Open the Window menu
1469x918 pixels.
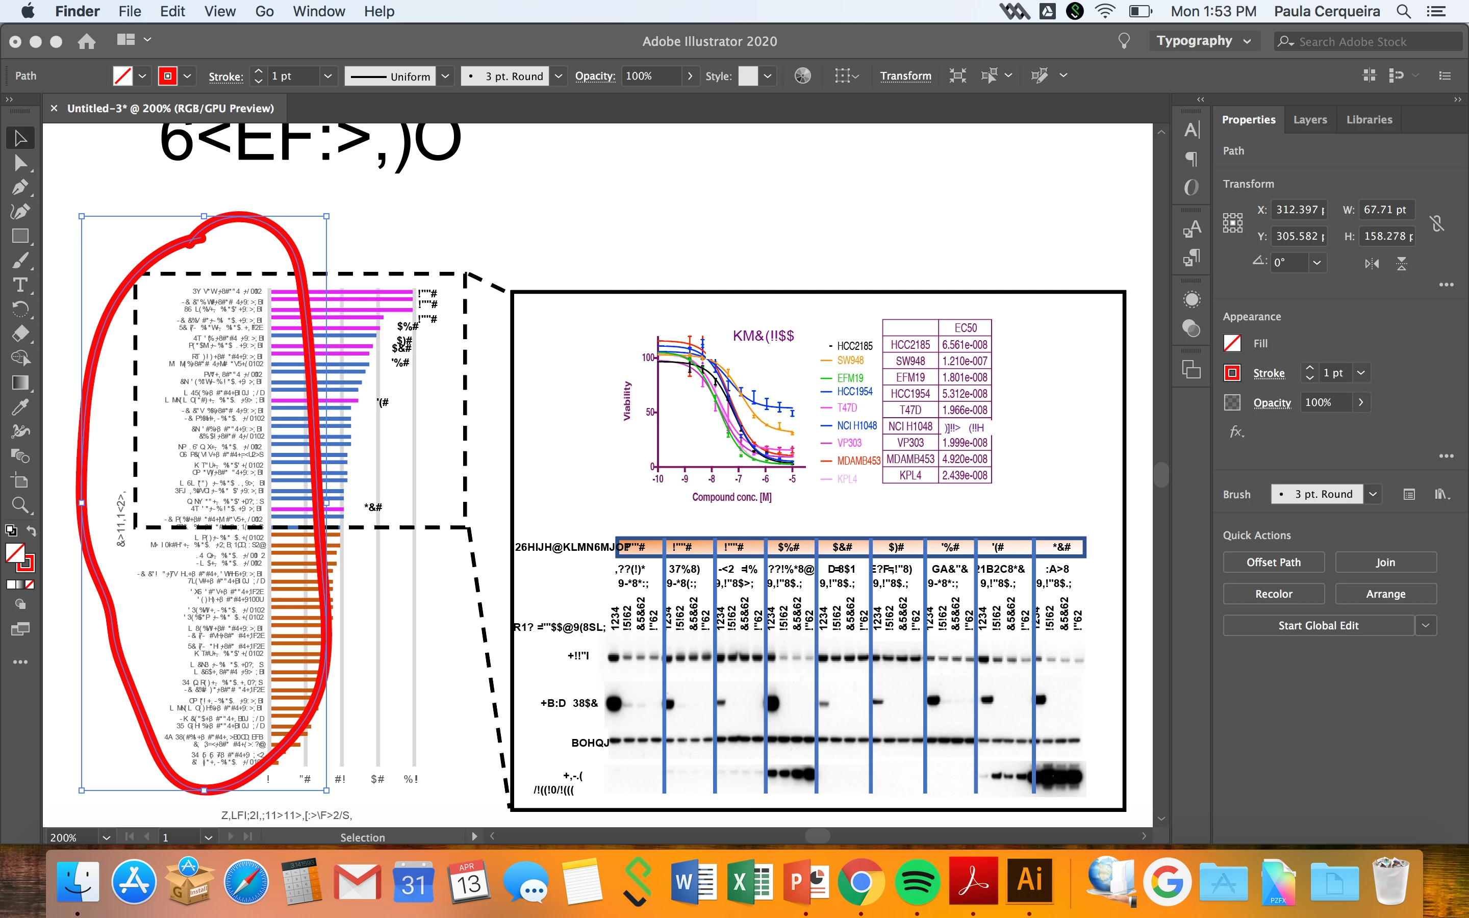tap(318, 12)
